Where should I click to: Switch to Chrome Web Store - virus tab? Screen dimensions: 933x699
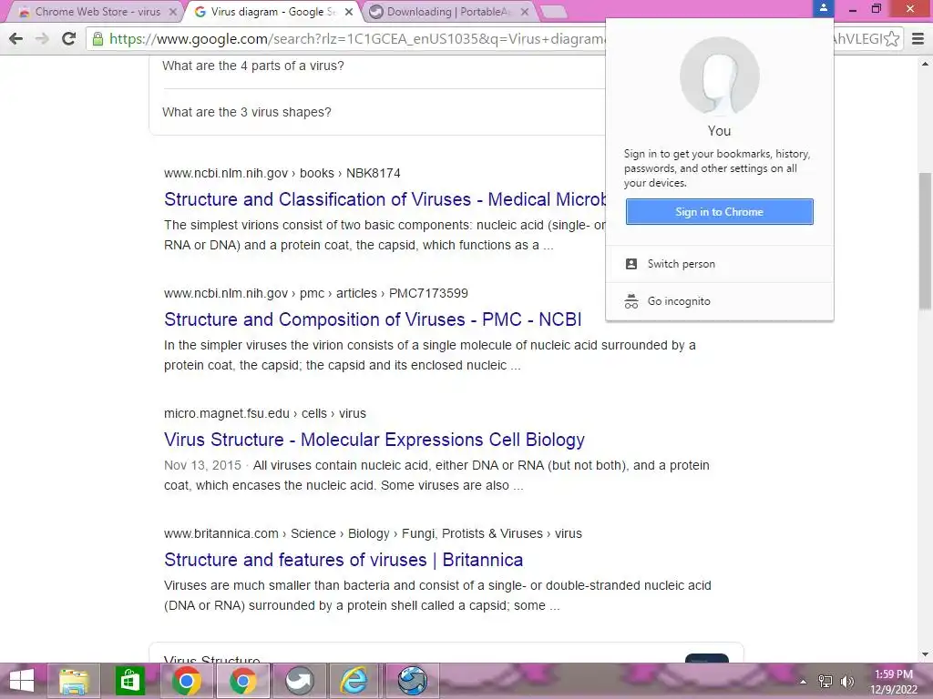click(x=94, y=12)
